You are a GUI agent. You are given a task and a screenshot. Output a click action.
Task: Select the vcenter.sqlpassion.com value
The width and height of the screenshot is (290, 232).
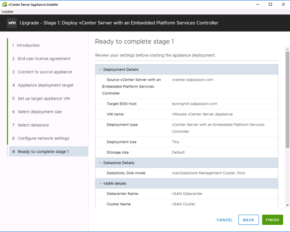(x=192, y=80)
